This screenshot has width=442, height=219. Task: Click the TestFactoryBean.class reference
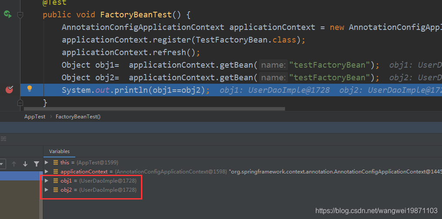246,40
